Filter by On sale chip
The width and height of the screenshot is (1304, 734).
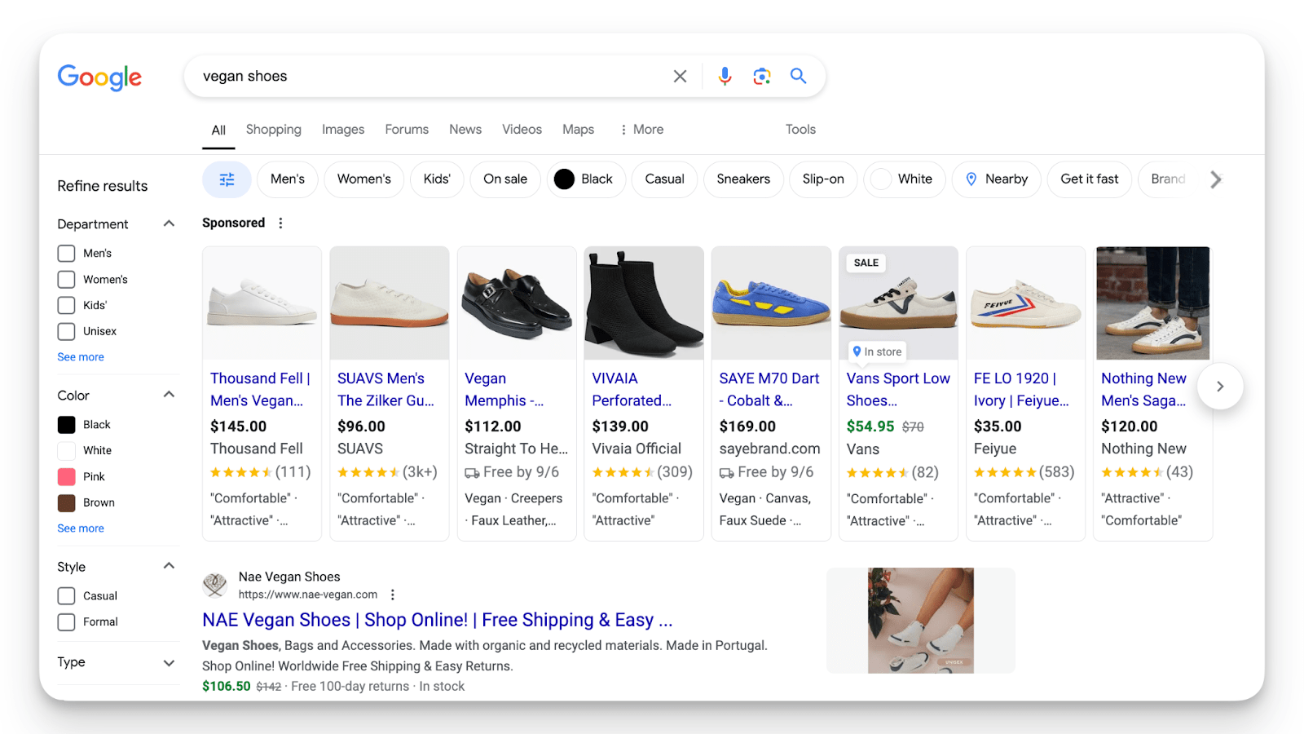(505, 179)
